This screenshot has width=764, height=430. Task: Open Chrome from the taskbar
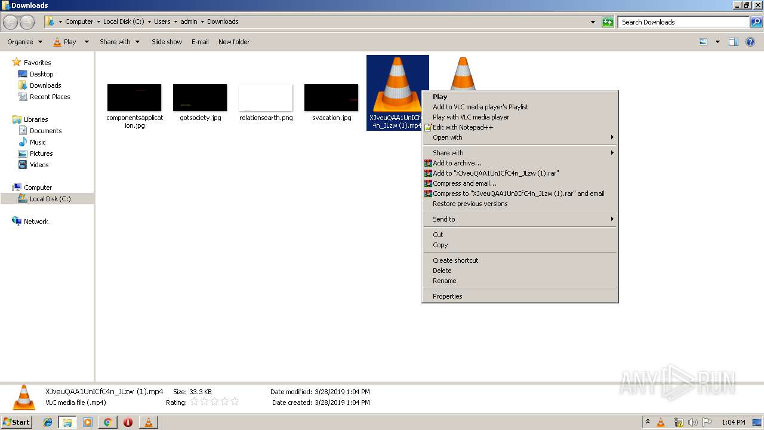(107, 422)
